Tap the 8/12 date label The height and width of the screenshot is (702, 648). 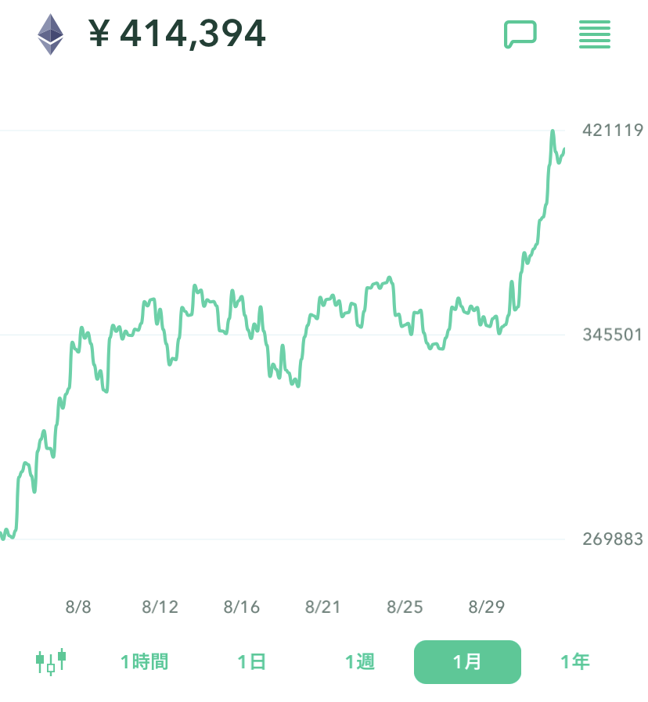pos(160,607)
